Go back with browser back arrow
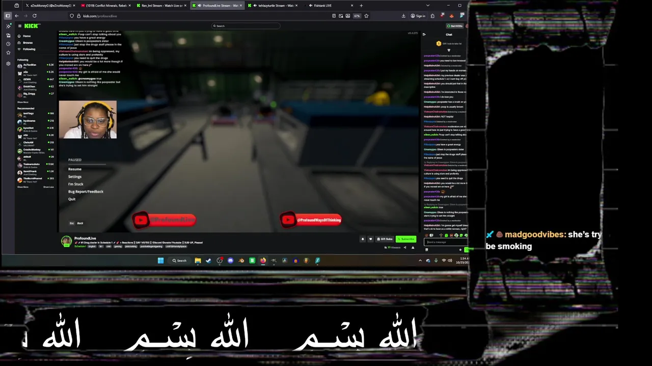Viewport: 652px width, 366px height. tap(16, 16)
